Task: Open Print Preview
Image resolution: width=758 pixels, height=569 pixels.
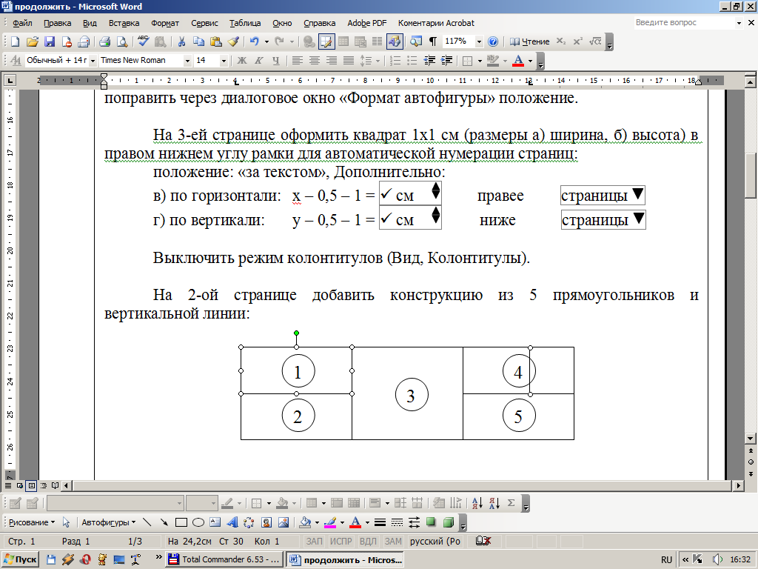Action: coord(122,41)
